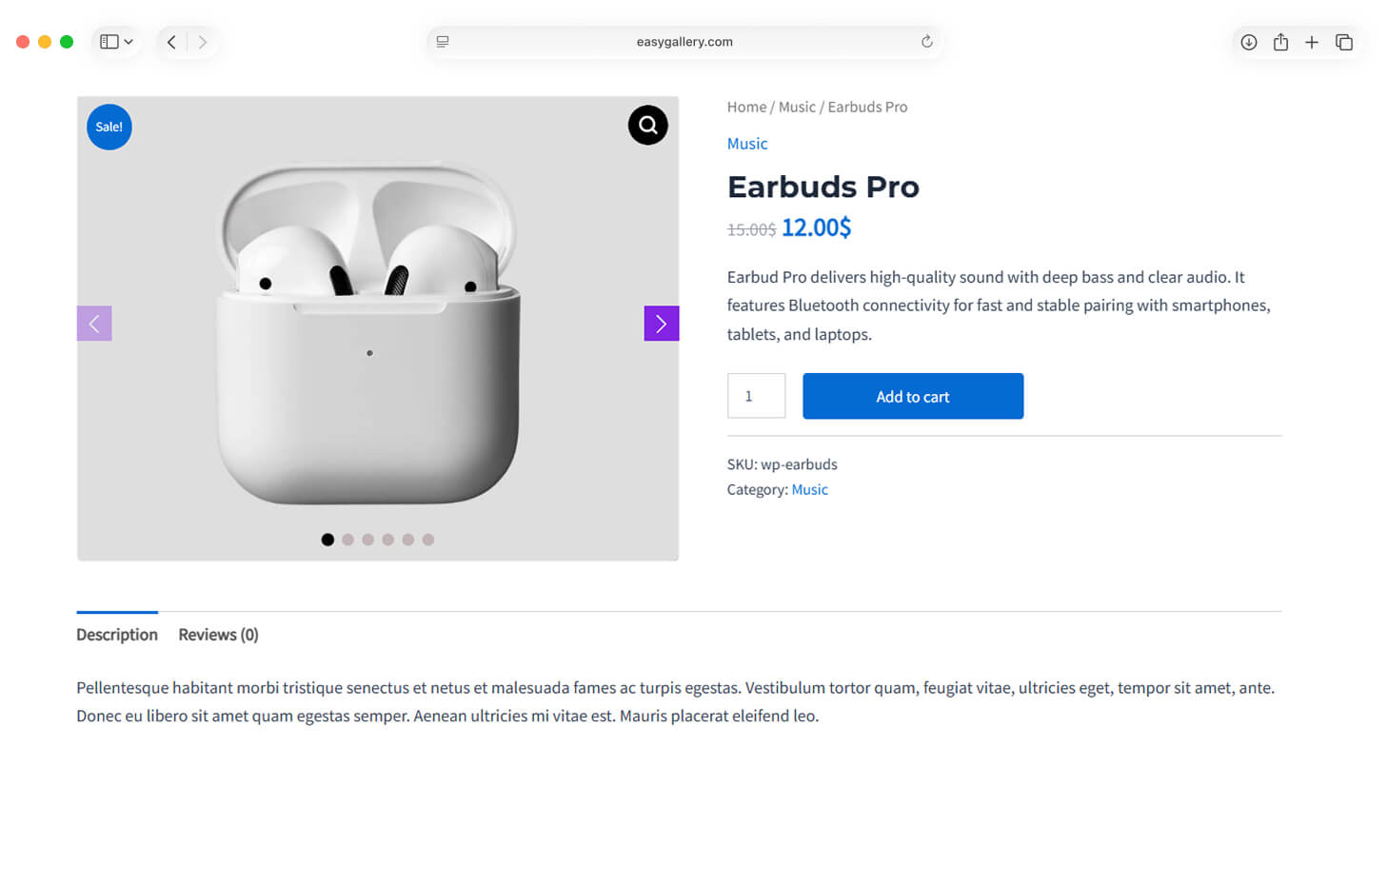Image resolution: width=1388 pixels, height=886 pixels.
Task: Expand the sidebar dropdown chevron
Action: [x=129, y=42]
